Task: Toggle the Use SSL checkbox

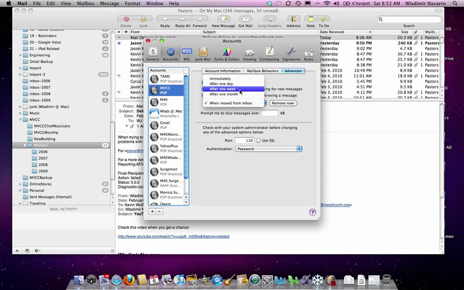Action: 258,141
